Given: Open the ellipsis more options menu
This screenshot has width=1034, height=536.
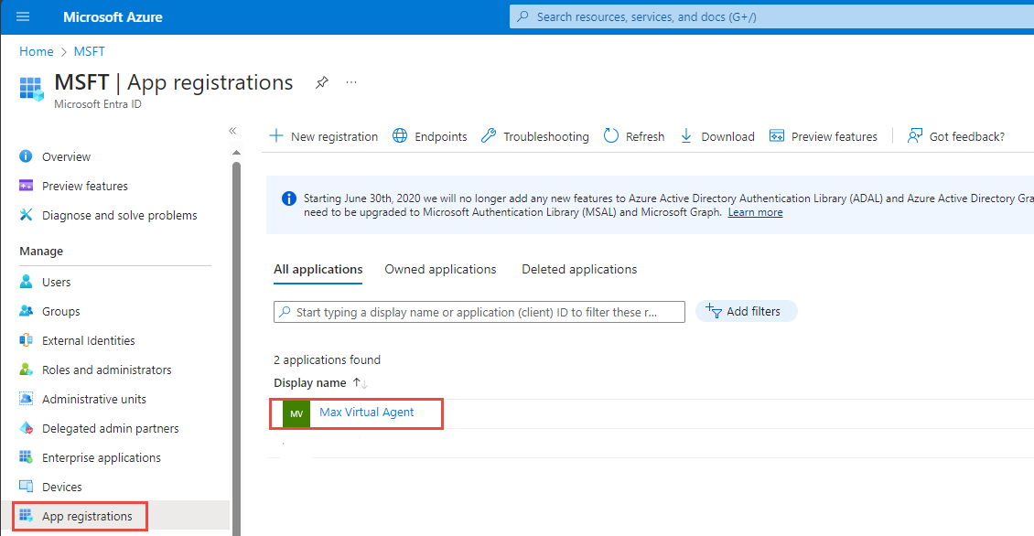Looking at the screenshot, I should (350, 82).
